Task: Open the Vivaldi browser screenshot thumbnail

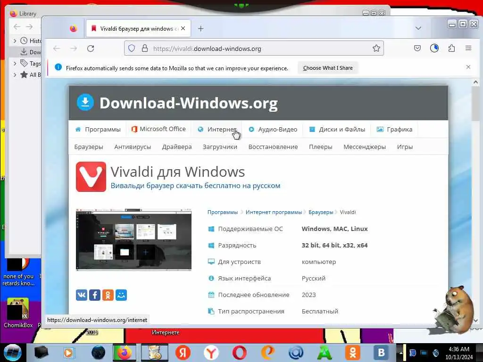Action: pyautogui.click(x=133, y=239)
